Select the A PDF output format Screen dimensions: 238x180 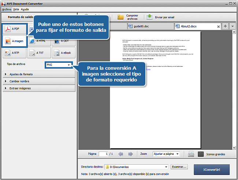click(14, 29)
